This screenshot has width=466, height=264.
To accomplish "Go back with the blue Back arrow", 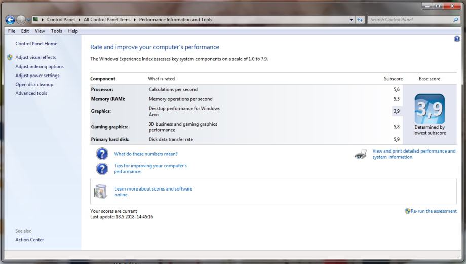I will pos(10,20).
